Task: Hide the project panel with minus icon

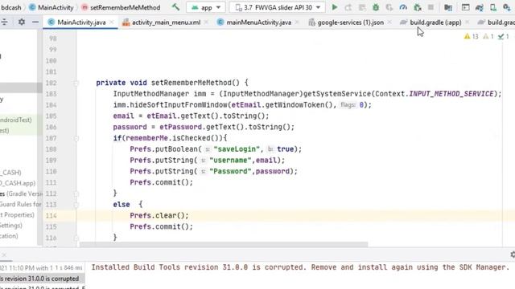Action: pos(35,22)
